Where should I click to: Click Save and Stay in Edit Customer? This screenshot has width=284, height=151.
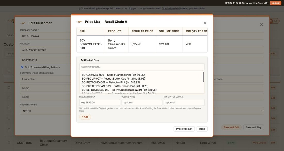click(x=254, y=127)
